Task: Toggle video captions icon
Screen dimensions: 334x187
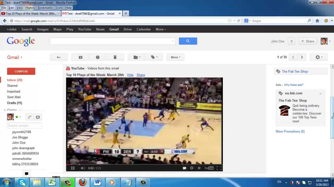Action: 184,168
